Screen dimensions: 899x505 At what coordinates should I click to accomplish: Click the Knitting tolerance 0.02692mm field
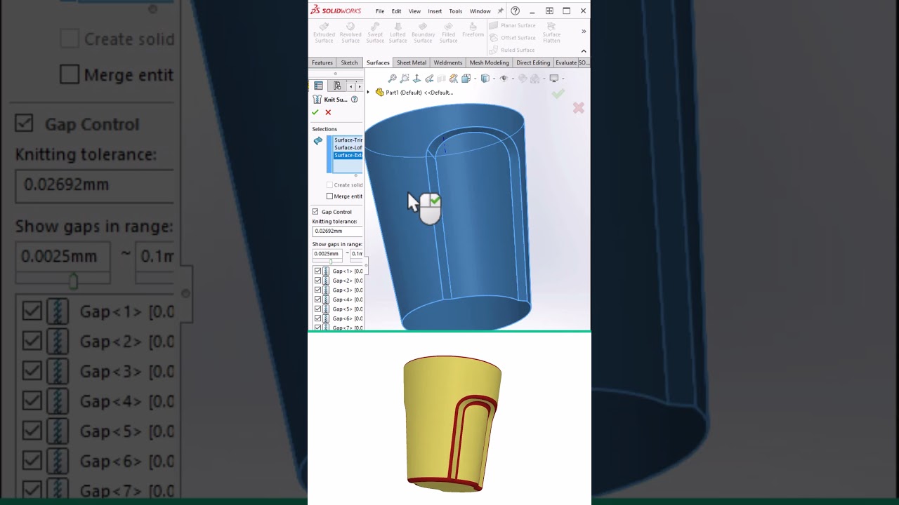coord(337,231)
